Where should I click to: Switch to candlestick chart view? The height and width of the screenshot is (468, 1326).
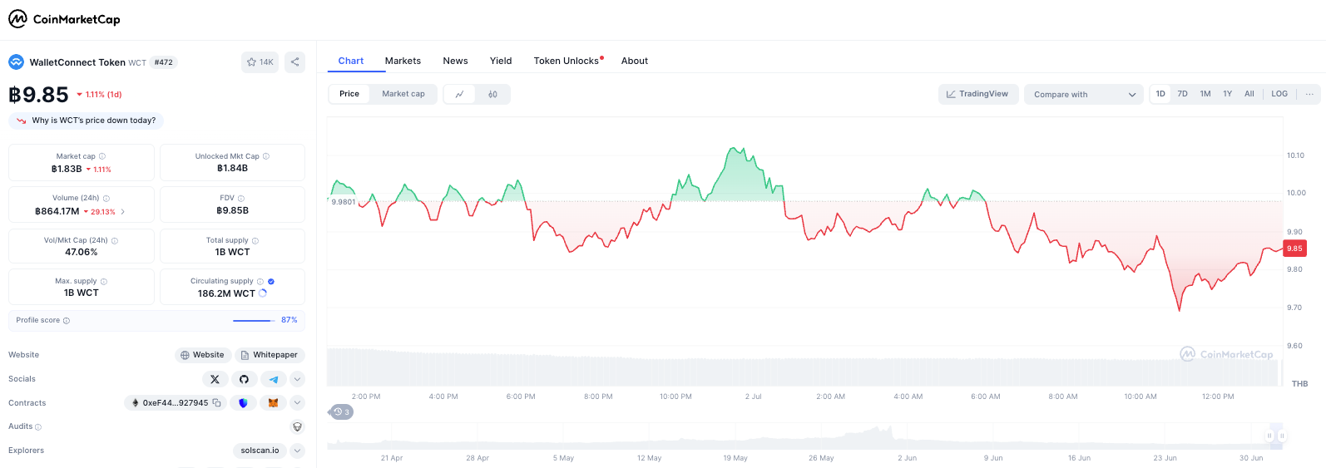pyautogui.click(x=492, y=94)
